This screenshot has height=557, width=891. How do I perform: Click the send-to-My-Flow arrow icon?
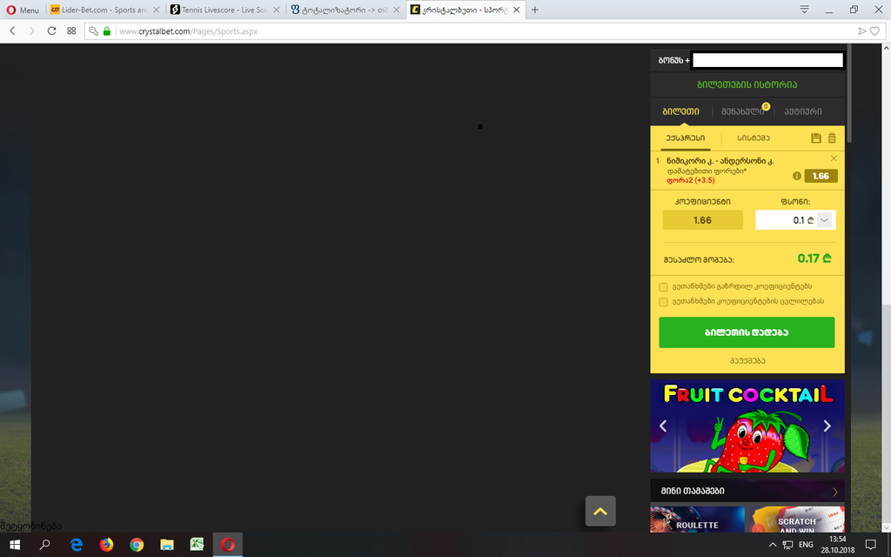[x=862, y=31]
